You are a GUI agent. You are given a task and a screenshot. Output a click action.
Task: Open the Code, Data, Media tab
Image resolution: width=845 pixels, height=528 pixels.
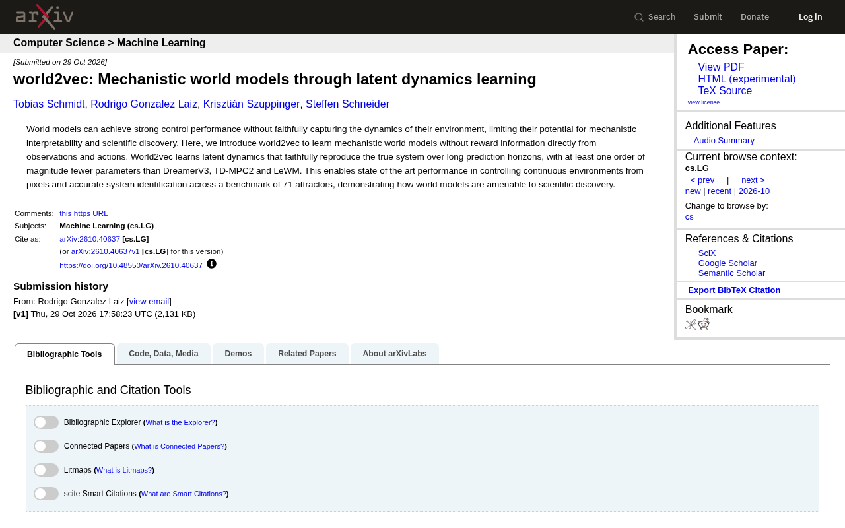(x=164, y=354)
